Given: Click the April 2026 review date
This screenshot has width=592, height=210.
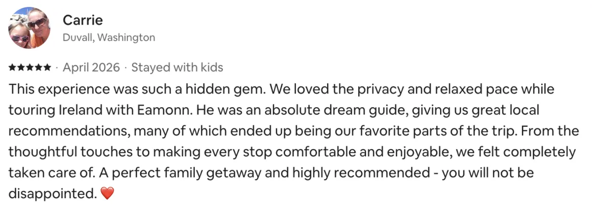Looking at the screenshot, I should [x=91, y=67].
